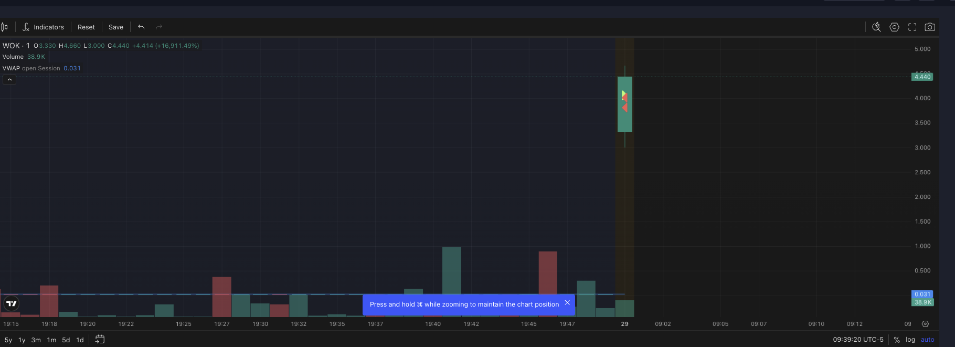
Task: Select the 5d time range
Action: 66,340
